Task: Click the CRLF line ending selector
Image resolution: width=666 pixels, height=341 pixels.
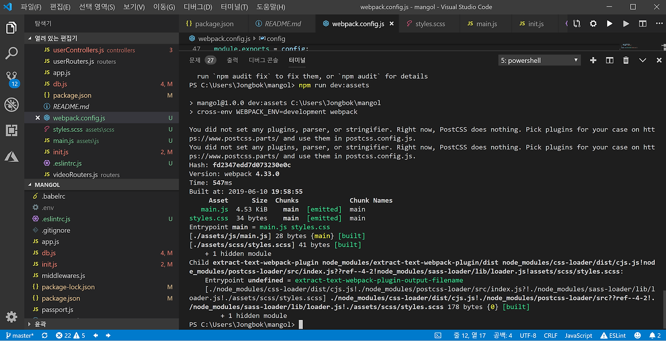Action: 550,336
